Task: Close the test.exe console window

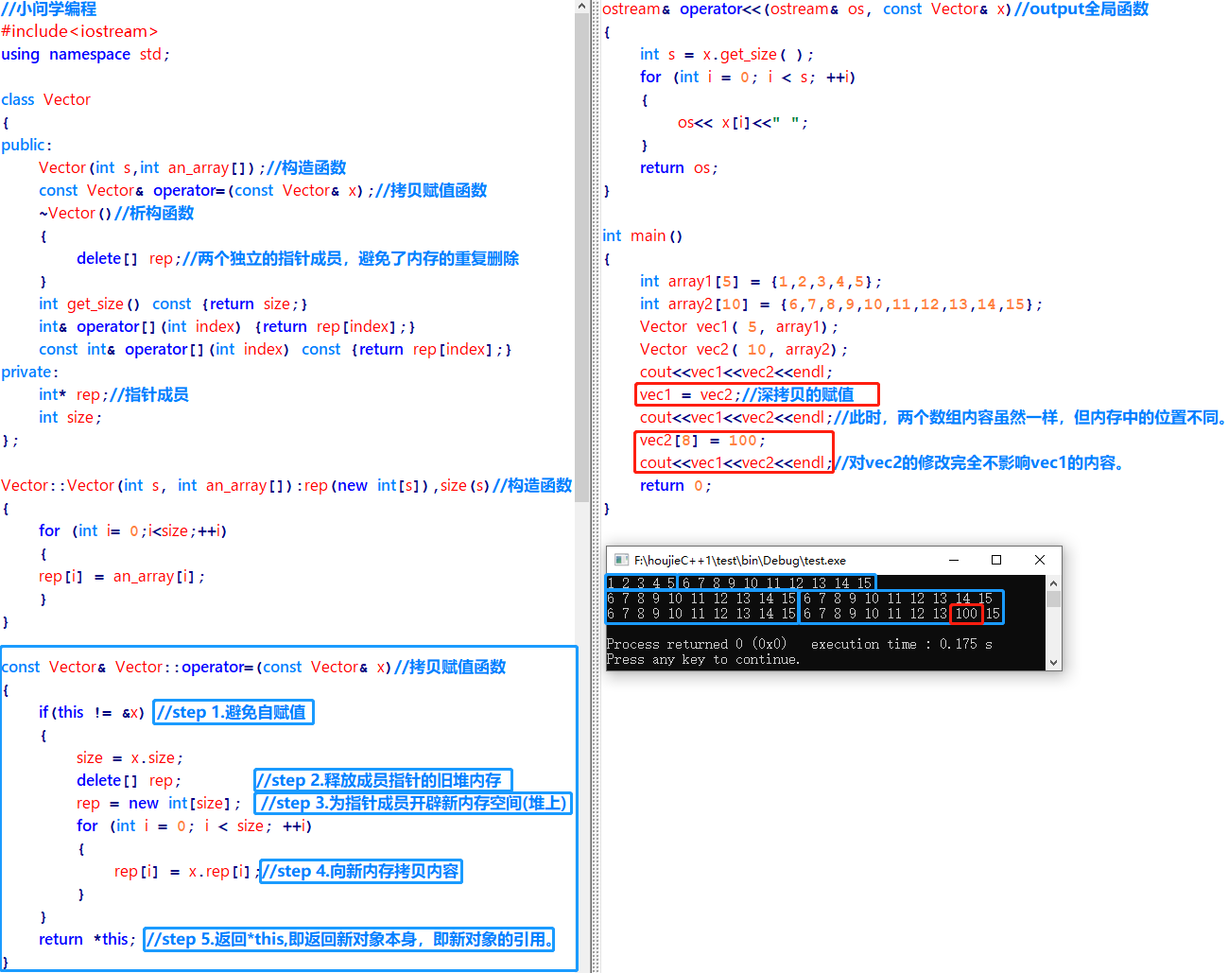Action: click(1040, 560)
